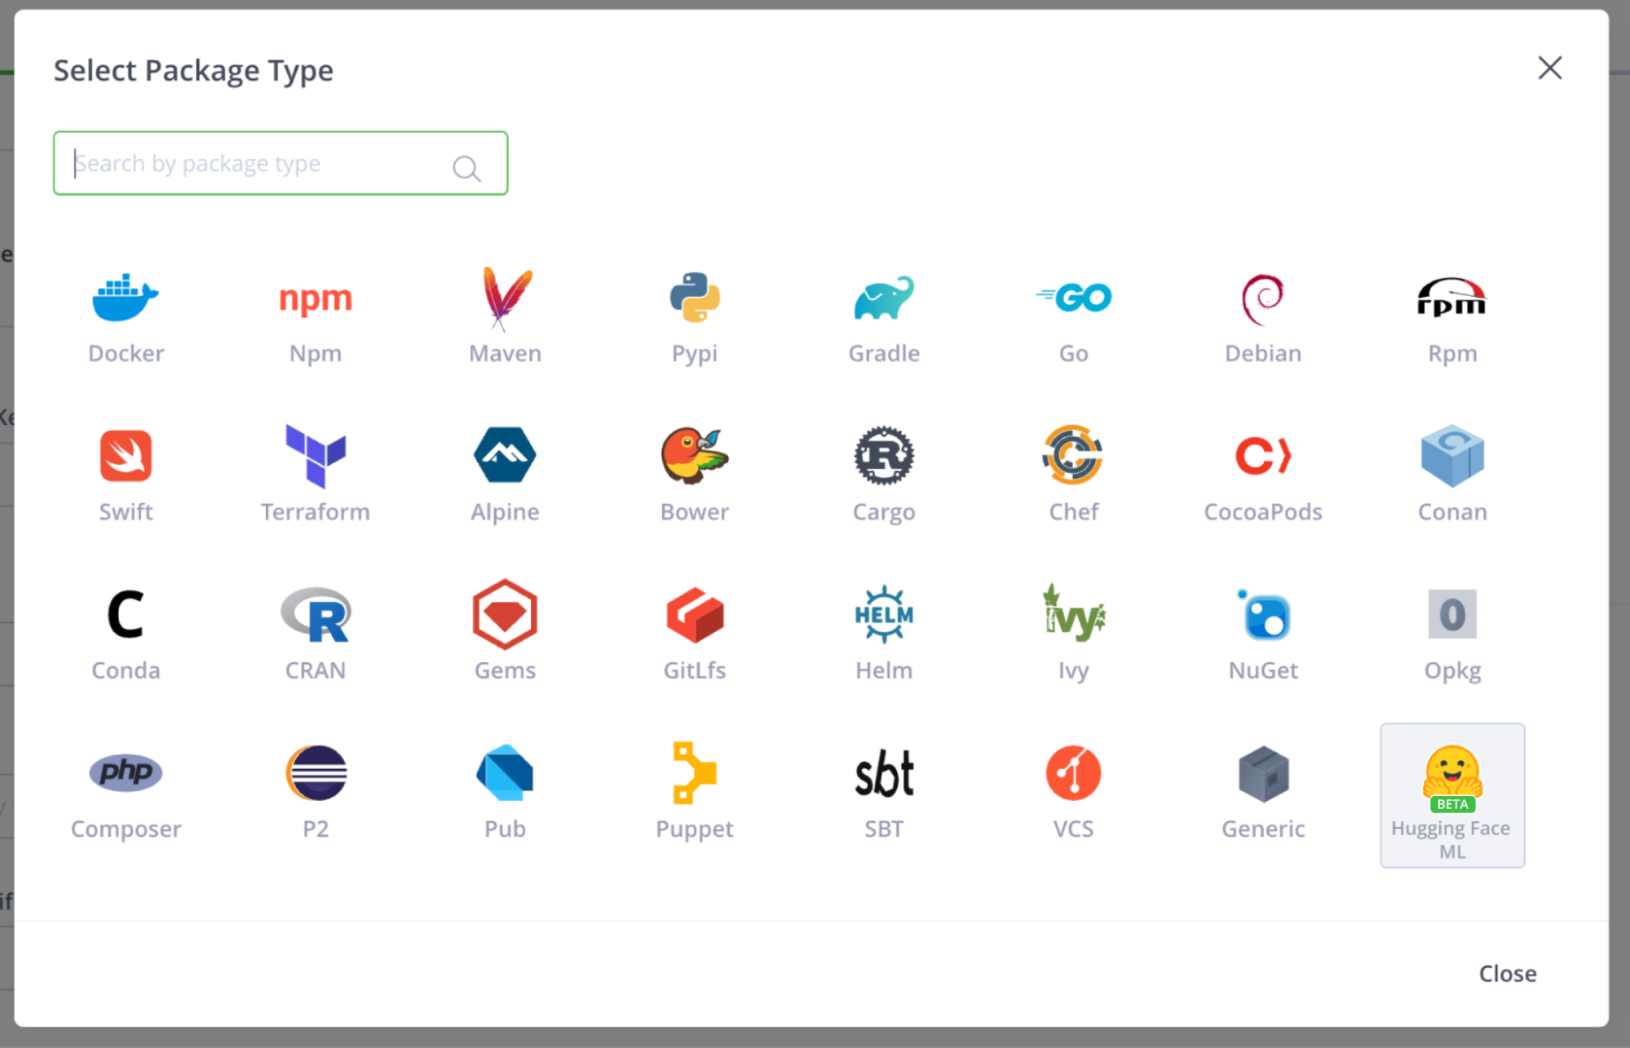Click the search by package type field
The width and height of the screenshot is (1630, 1048).
tap(245, 163)
